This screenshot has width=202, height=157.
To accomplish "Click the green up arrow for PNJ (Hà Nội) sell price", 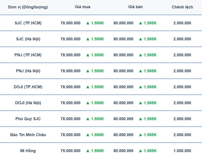I will [141, 71].
